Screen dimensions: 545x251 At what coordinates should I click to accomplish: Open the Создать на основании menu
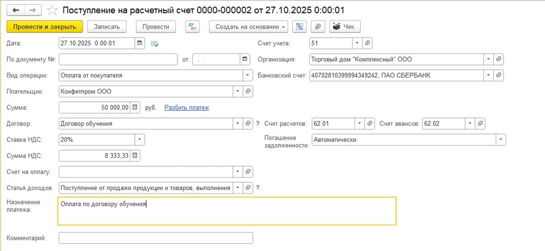248,27
